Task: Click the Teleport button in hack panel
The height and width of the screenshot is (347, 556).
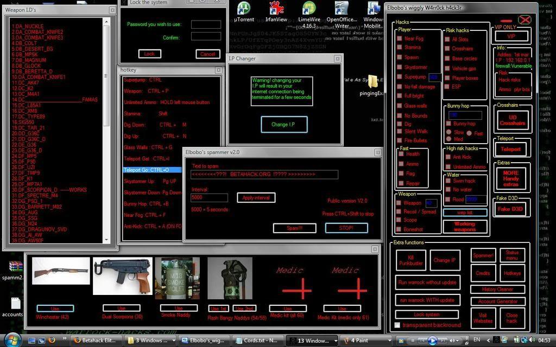Action: click(x=511, y=150)
